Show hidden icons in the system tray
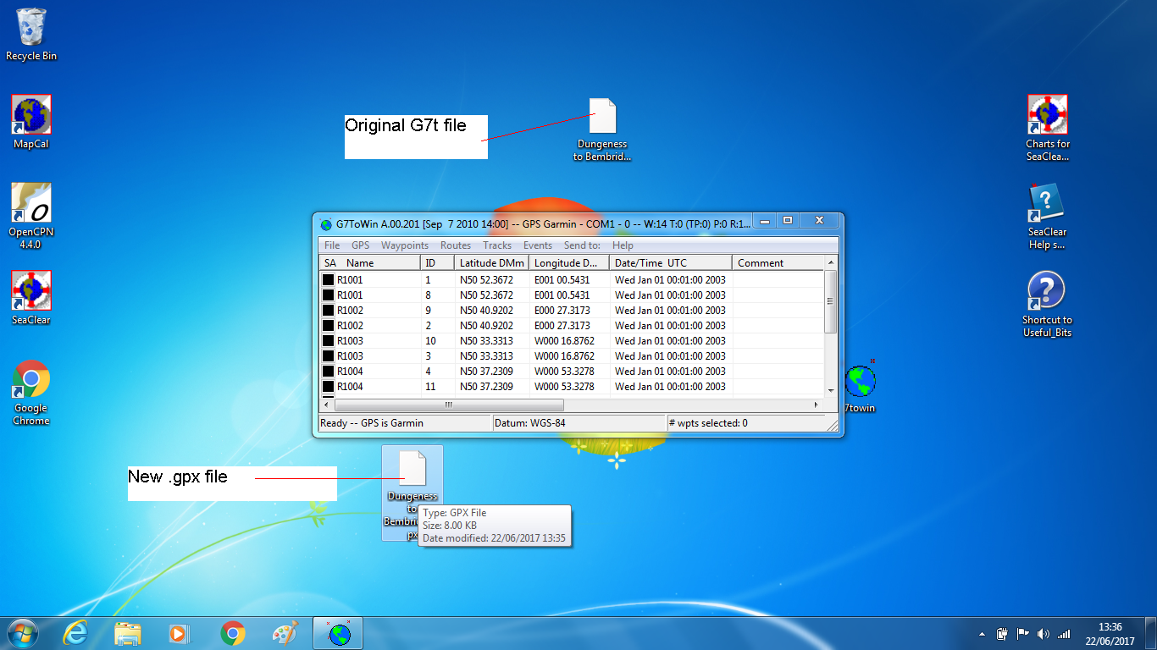1157x650 pixels. (x=982, y=633)
